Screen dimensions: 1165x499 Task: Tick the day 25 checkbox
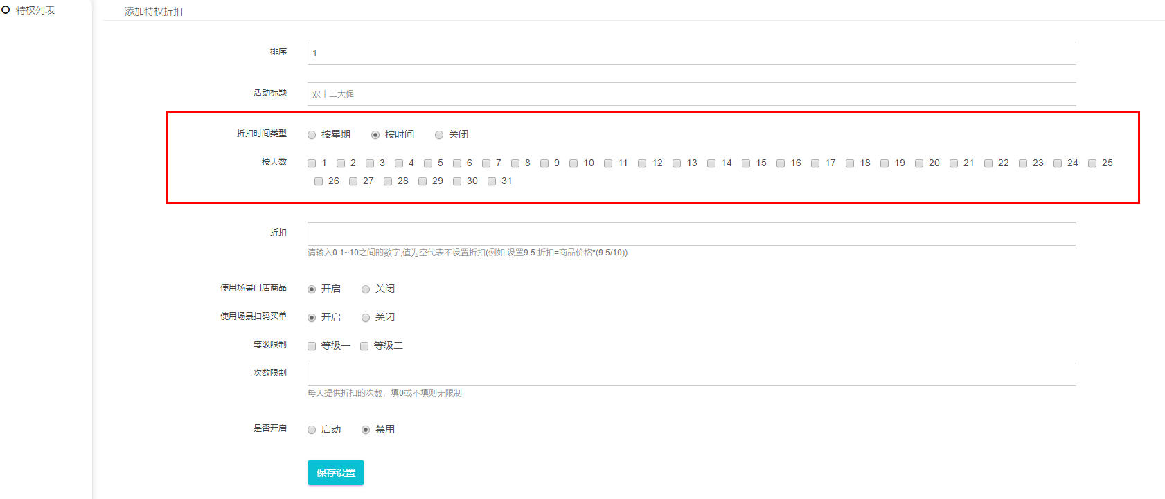click(1092, 163)
